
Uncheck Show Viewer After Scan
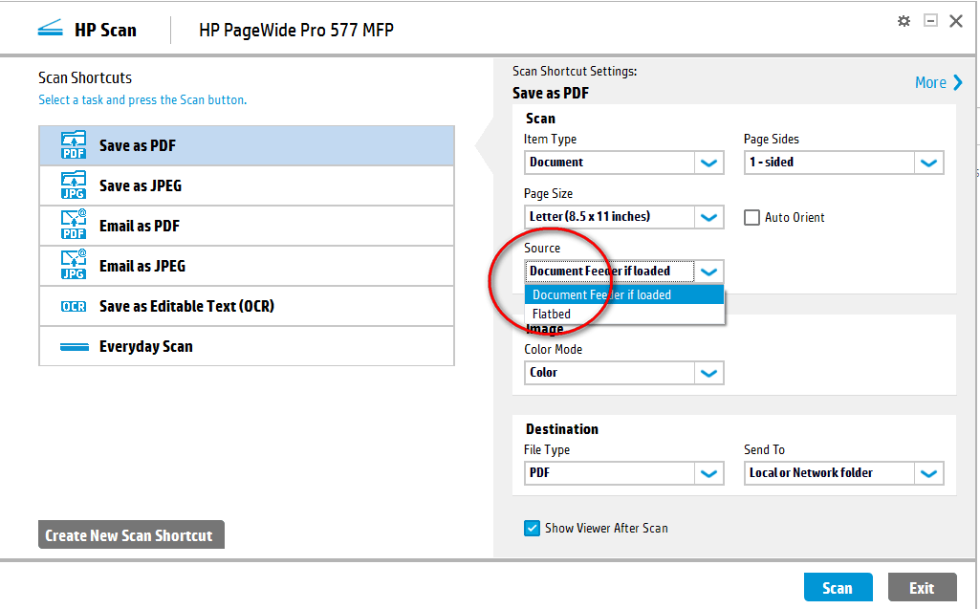532,529
